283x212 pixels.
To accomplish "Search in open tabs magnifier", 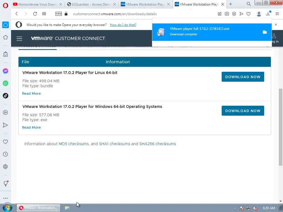I will pyautogui.click(x=249, y=4).
